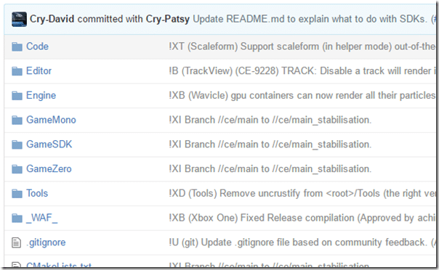Screen dimensions: 439x270
Task: Open the Cry-David author profile link
Action: coord(52,19)
